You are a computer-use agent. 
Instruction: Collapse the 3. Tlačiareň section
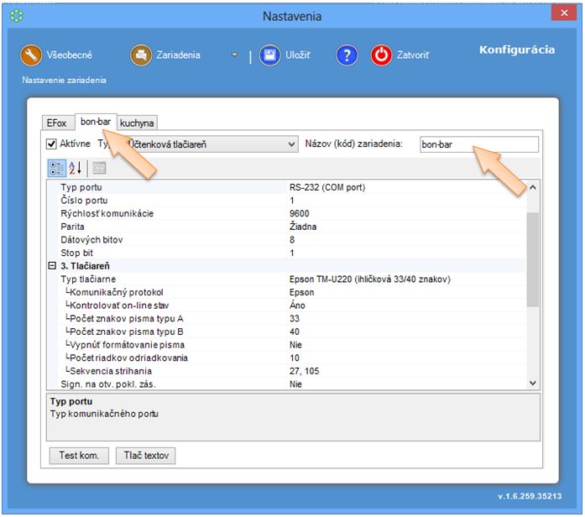(52, 265)
